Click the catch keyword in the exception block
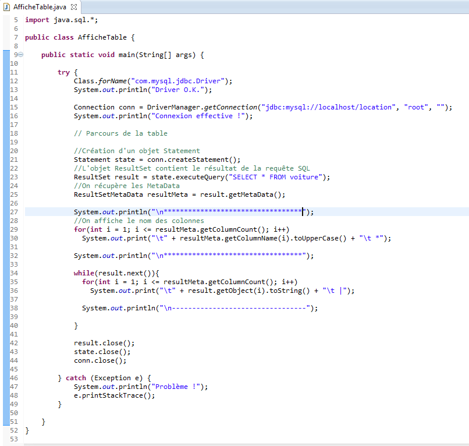469x446 pixels. 76,378
